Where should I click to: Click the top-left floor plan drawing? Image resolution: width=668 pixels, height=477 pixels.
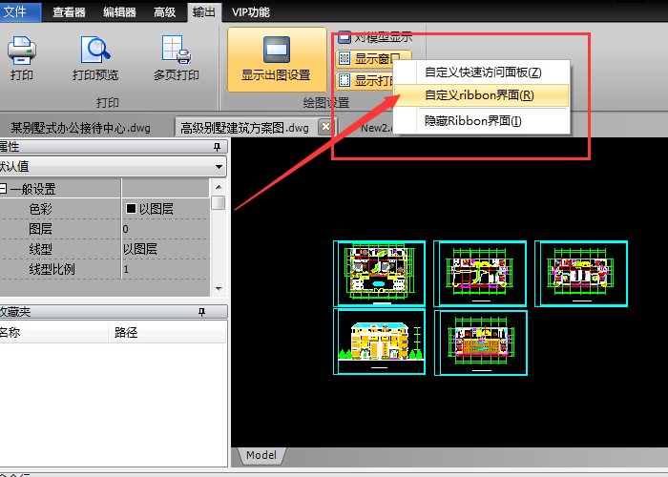pyautogui.click(x=379, y=273)
